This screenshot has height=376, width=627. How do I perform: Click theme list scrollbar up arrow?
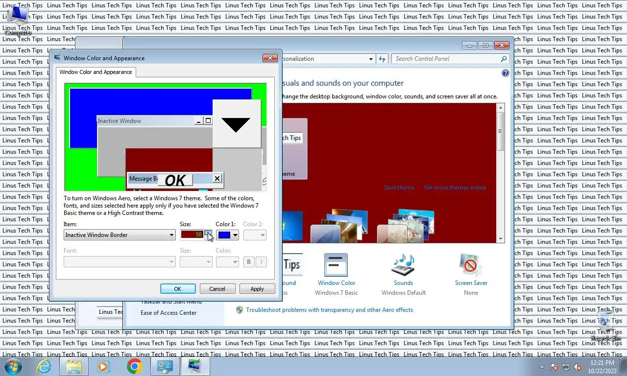[x=501, y=107]
